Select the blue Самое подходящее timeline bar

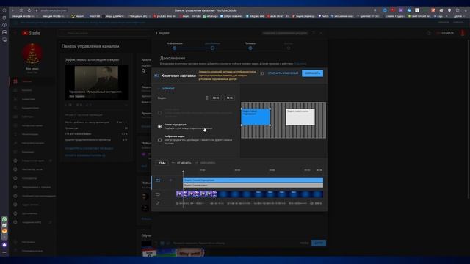click(253, 180)
